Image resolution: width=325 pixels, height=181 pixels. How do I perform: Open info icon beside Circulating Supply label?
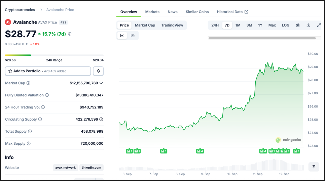[x=40, y=119]
